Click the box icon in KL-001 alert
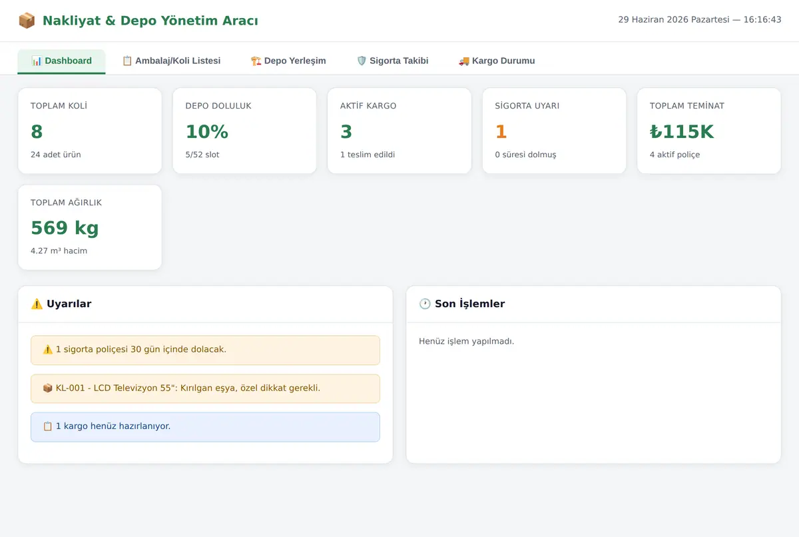The image size is (799, 537). pos(48,388)
